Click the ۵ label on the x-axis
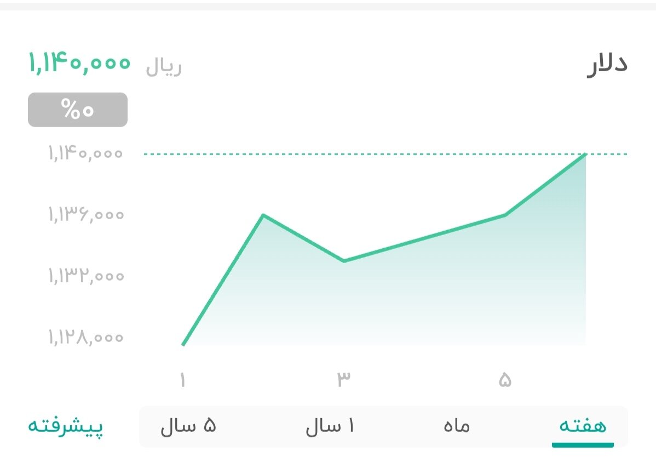This screenshot has width=656, height=462. (504, 379)
